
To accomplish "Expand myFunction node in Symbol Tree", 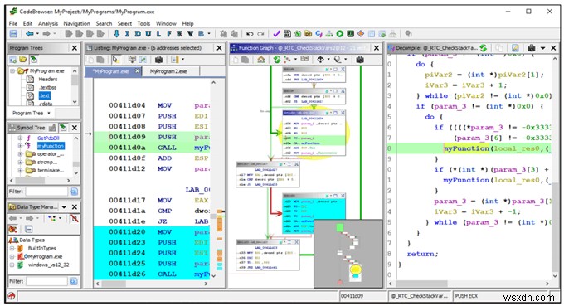I will point(20,146).
